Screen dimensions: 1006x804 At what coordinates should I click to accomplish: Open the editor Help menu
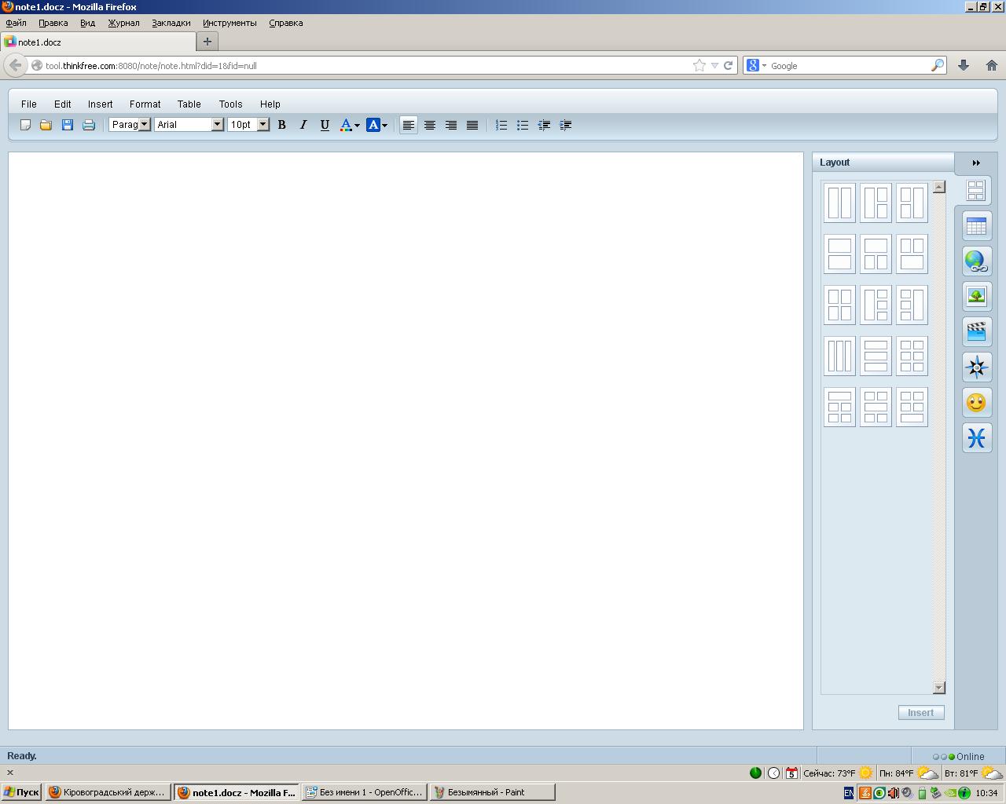(x=270, y=104)
